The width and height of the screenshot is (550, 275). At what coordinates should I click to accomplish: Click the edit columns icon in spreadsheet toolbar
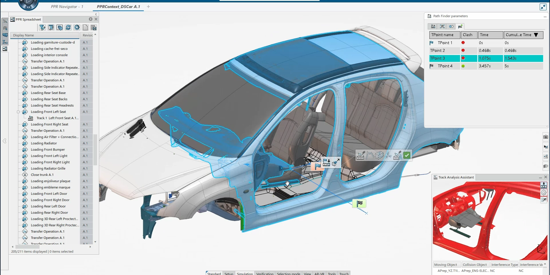51,27
